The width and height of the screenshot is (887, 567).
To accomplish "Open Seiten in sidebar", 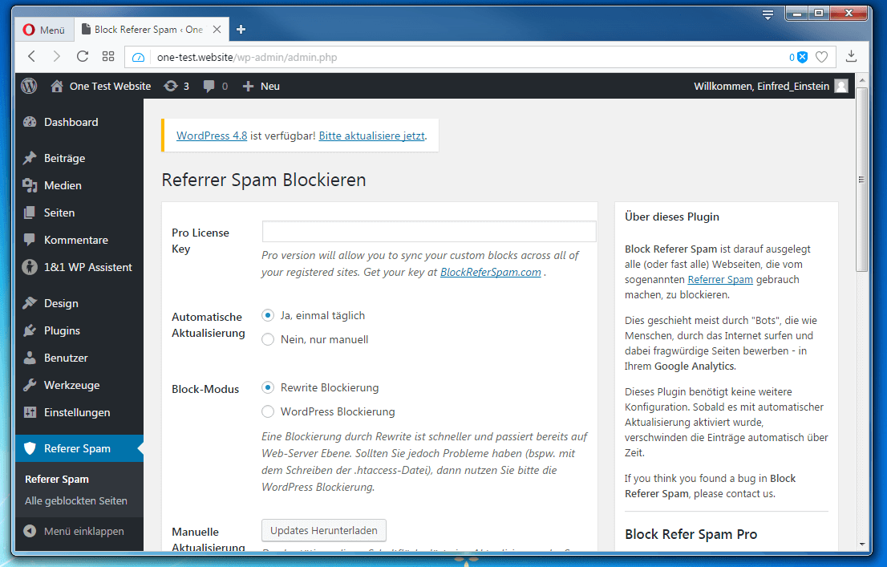I will (79, 213).
